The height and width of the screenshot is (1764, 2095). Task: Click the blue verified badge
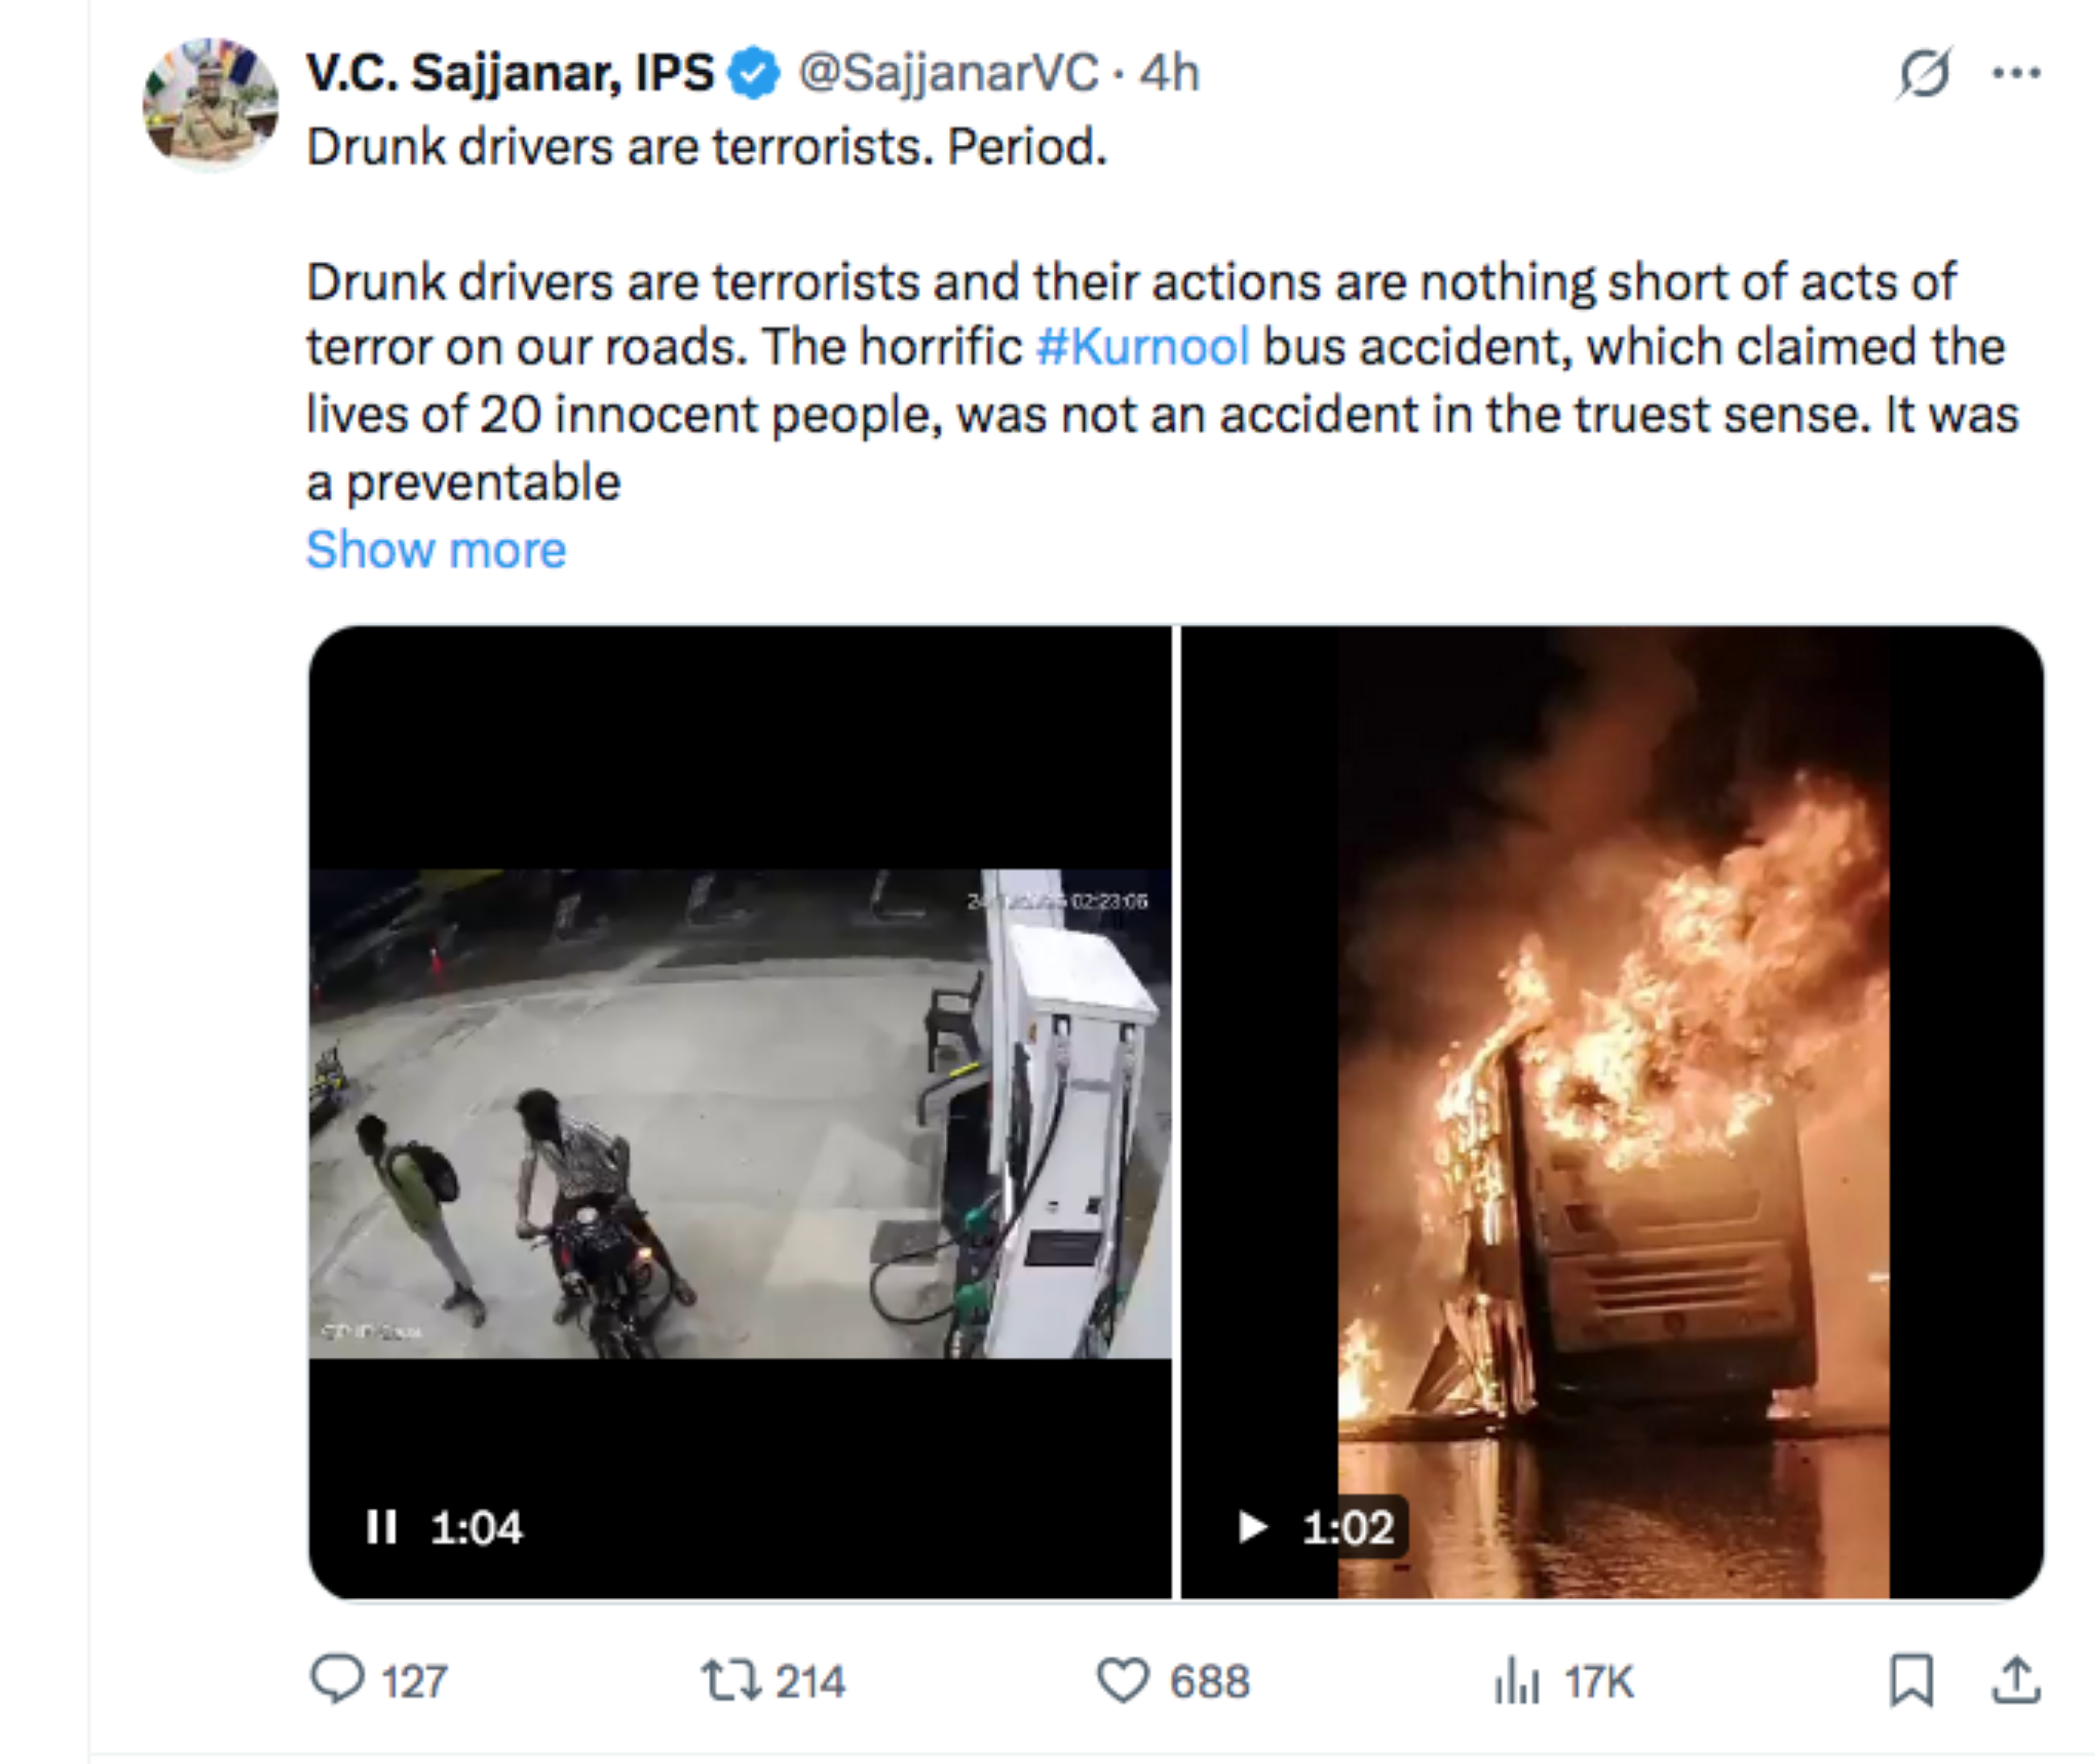pos(754,73)
